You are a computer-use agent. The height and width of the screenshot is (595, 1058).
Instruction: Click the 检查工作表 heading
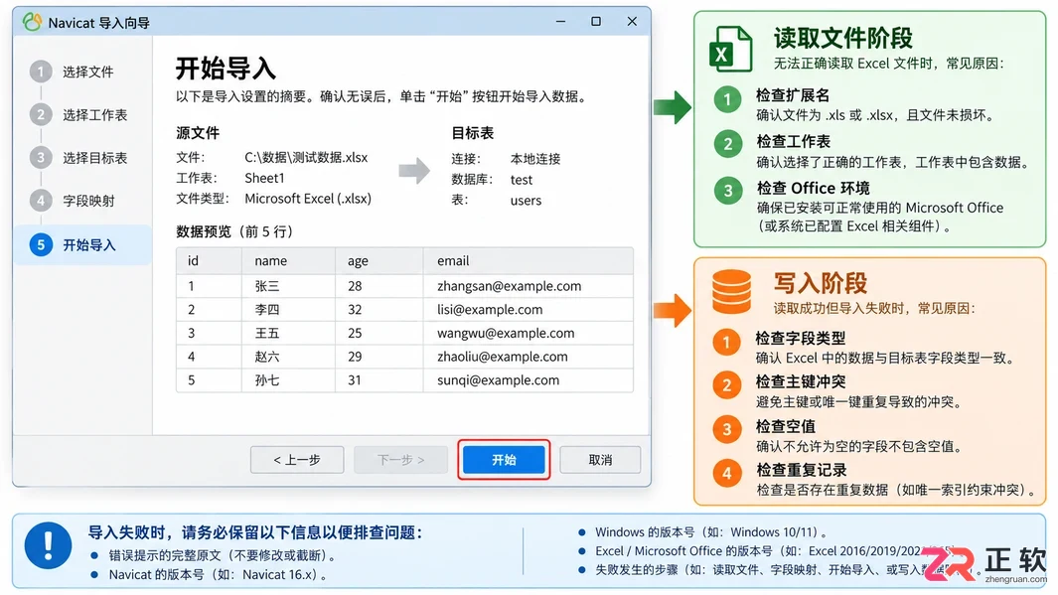pyautogui.click(x=794, y=142)
